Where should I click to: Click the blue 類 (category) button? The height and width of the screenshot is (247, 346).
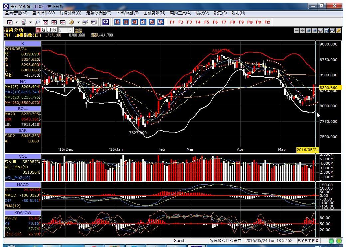tap(152, 22)
